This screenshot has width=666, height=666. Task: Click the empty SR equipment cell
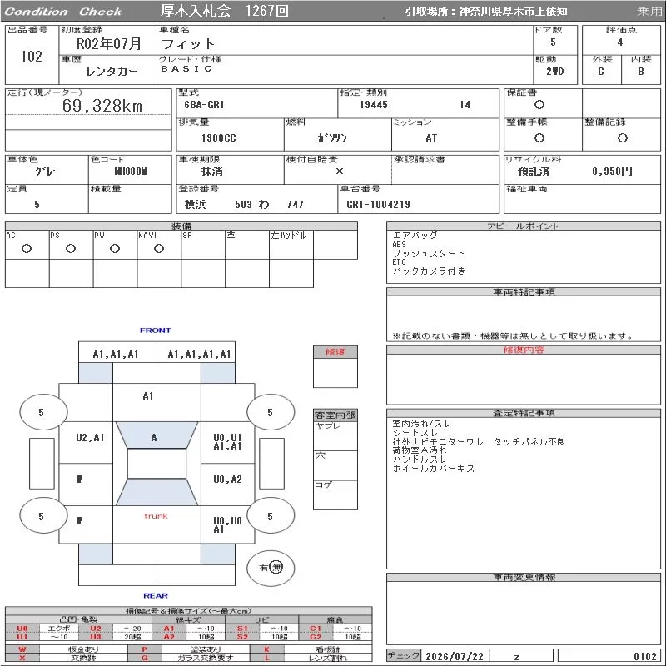pos(203,245)
